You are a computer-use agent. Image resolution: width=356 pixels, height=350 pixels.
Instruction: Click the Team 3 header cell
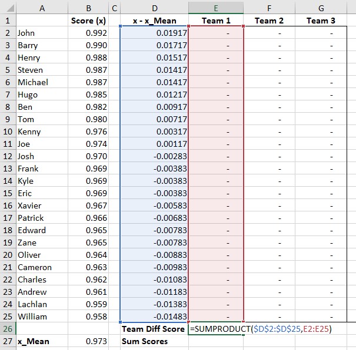click(321, 21)
